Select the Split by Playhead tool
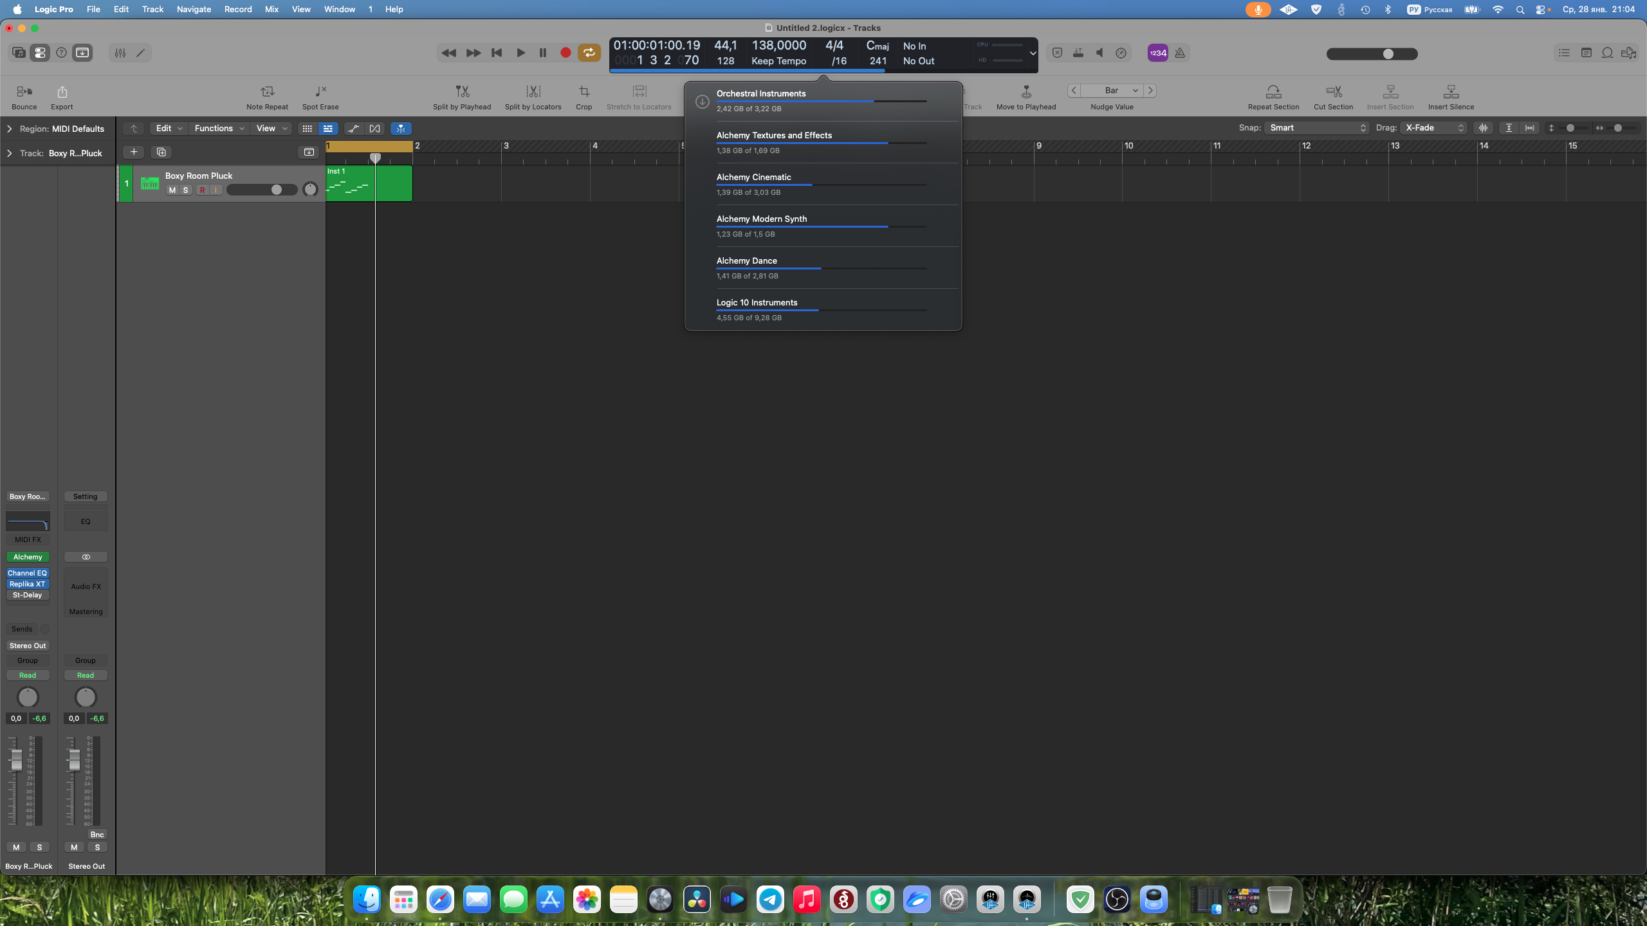Viewport: 1647px width, 926px height. (x=462, y=91)
